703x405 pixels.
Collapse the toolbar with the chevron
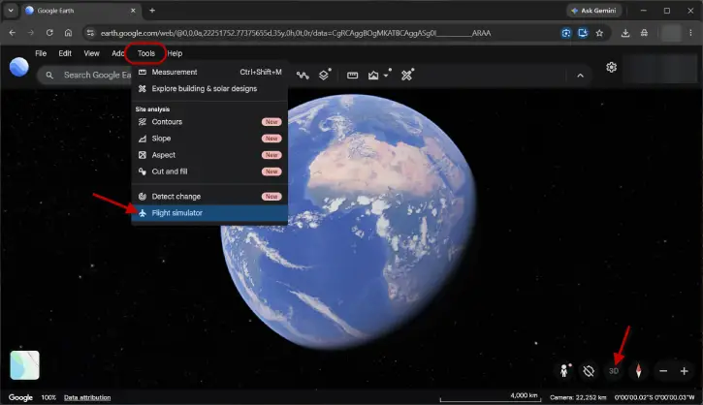580,76
